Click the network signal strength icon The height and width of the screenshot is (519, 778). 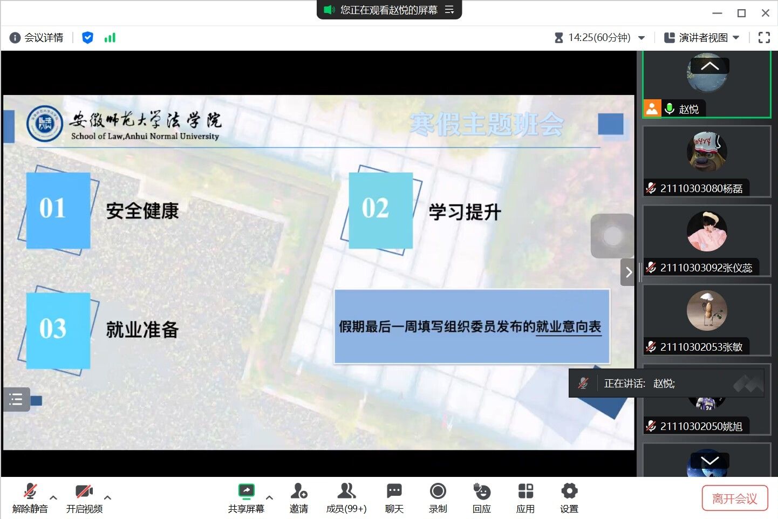(110, 38)
